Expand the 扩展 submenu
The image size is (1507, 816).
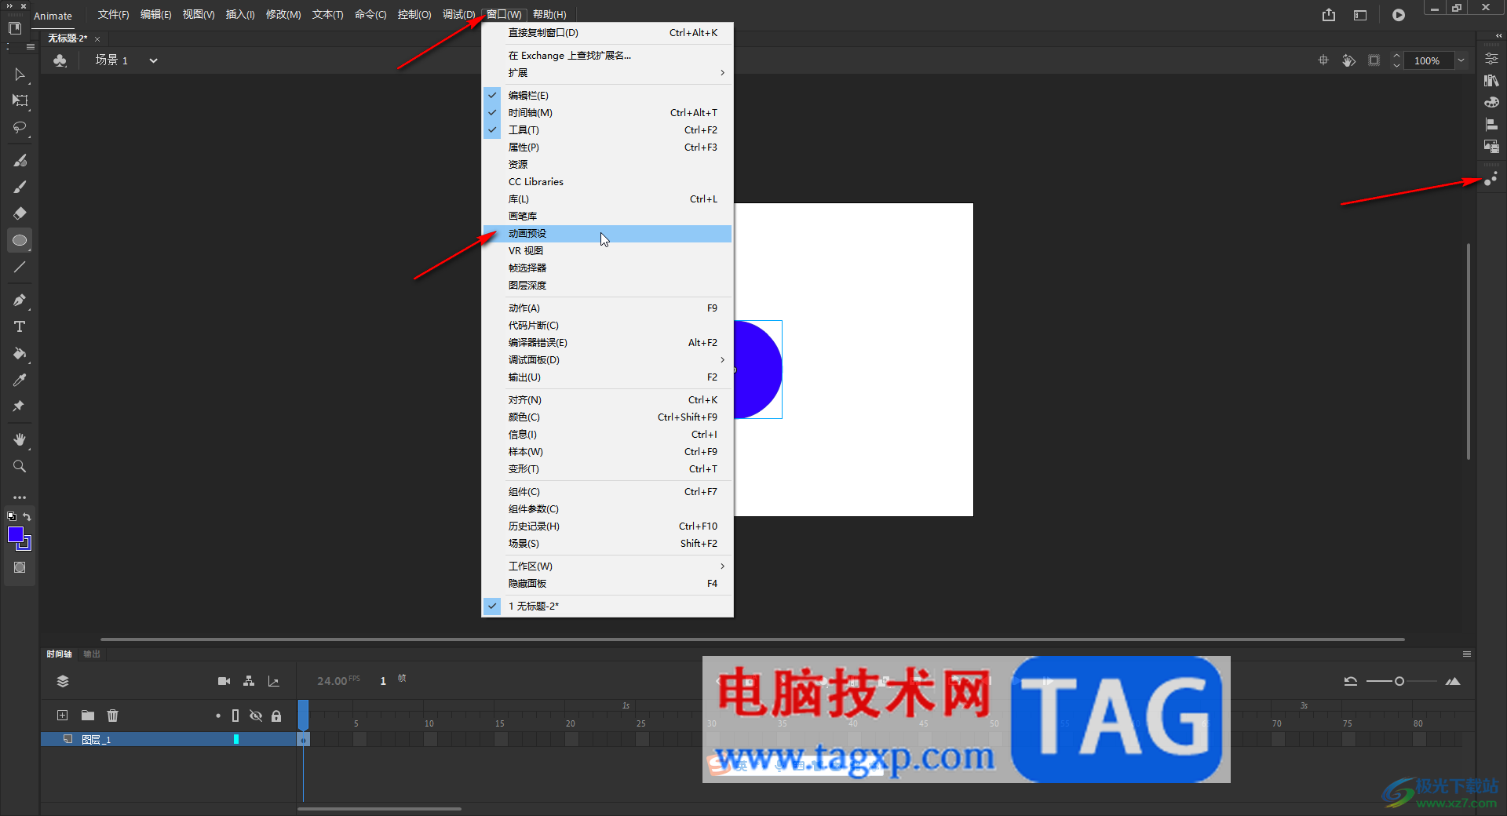coord(608,73)
